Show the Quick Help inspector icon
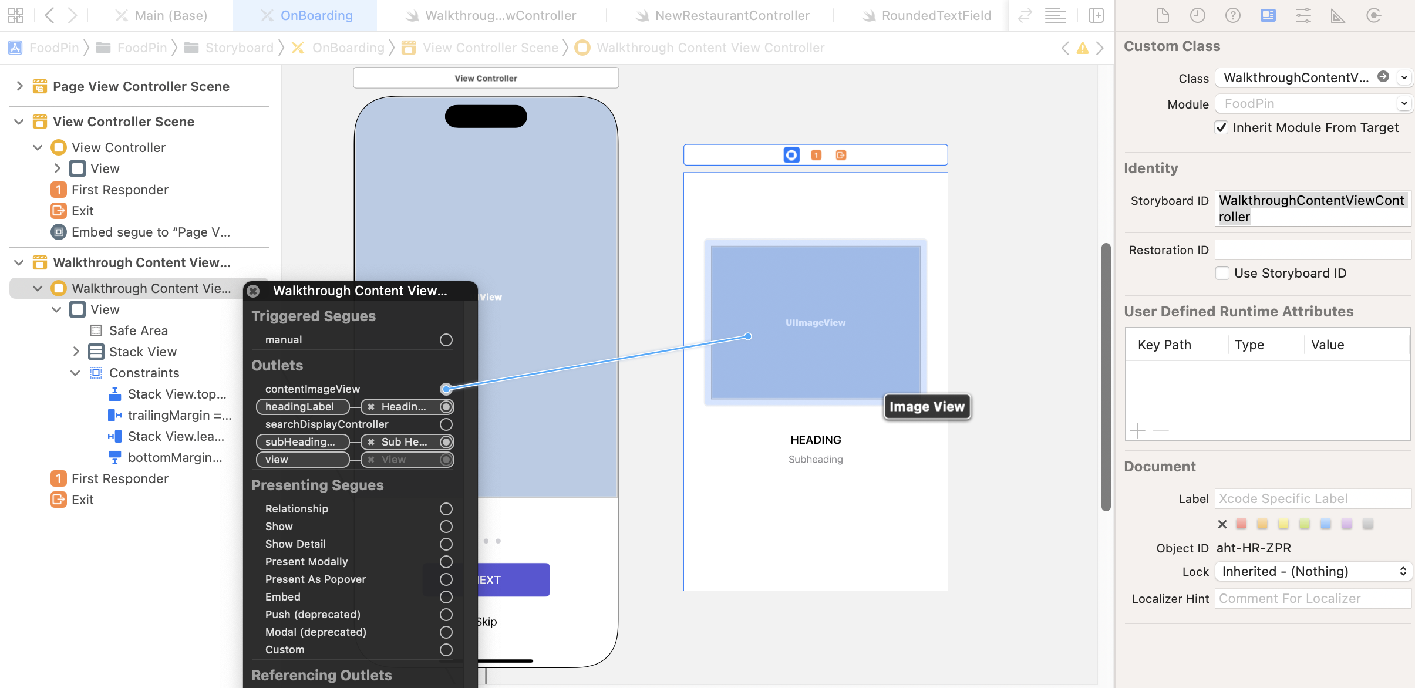The width and height of the screenshot is (1415, 688). click(1232, 15)
